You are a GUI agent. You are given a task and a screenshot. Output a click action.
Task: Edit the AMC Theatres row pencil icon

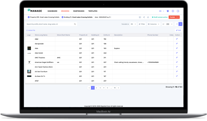[x=177, y=58]
